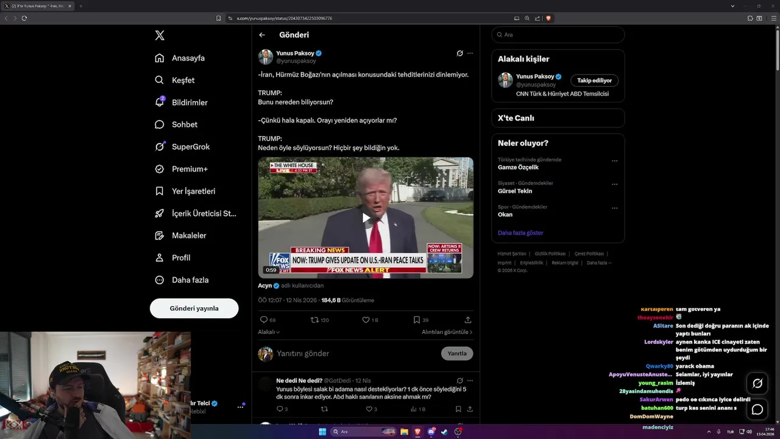
Task: Click the floating chat messages button
Action: tap(757, 410)
